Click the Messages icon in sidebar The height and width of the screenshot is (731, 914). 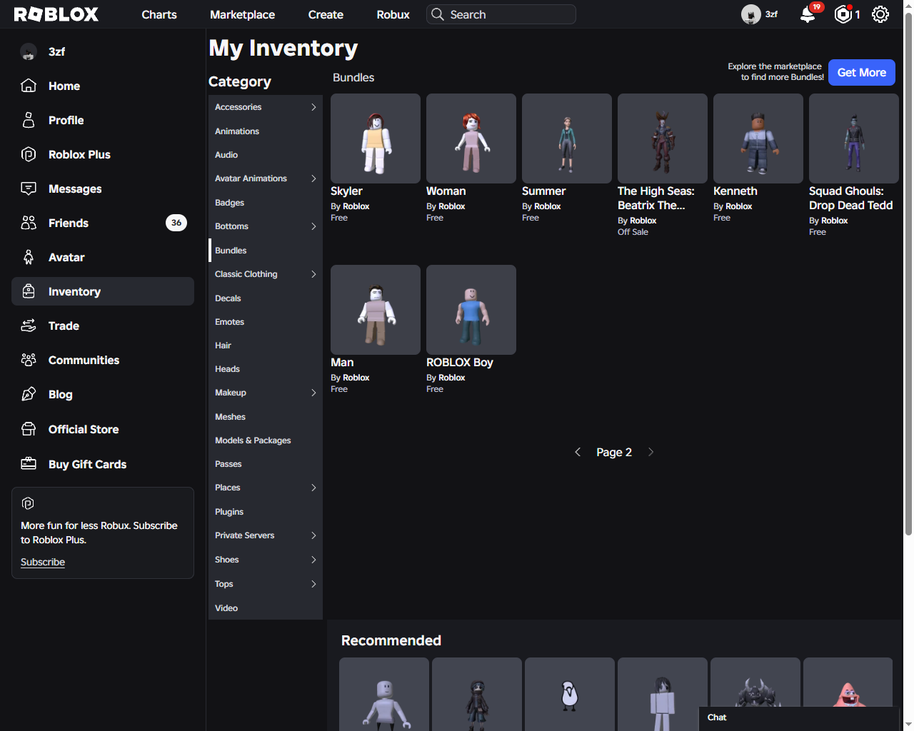tap(29, 188)
